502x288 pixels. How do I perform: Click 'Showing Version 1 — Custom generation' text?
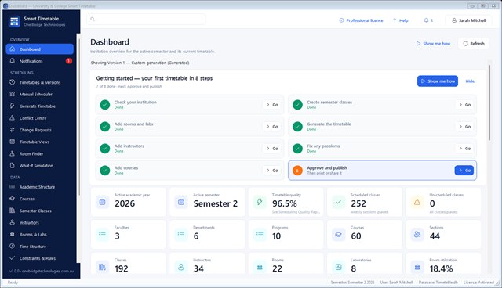tap(140, 63)
